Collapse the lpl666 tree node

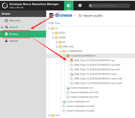pyautogui.click(x=53, y=38)
